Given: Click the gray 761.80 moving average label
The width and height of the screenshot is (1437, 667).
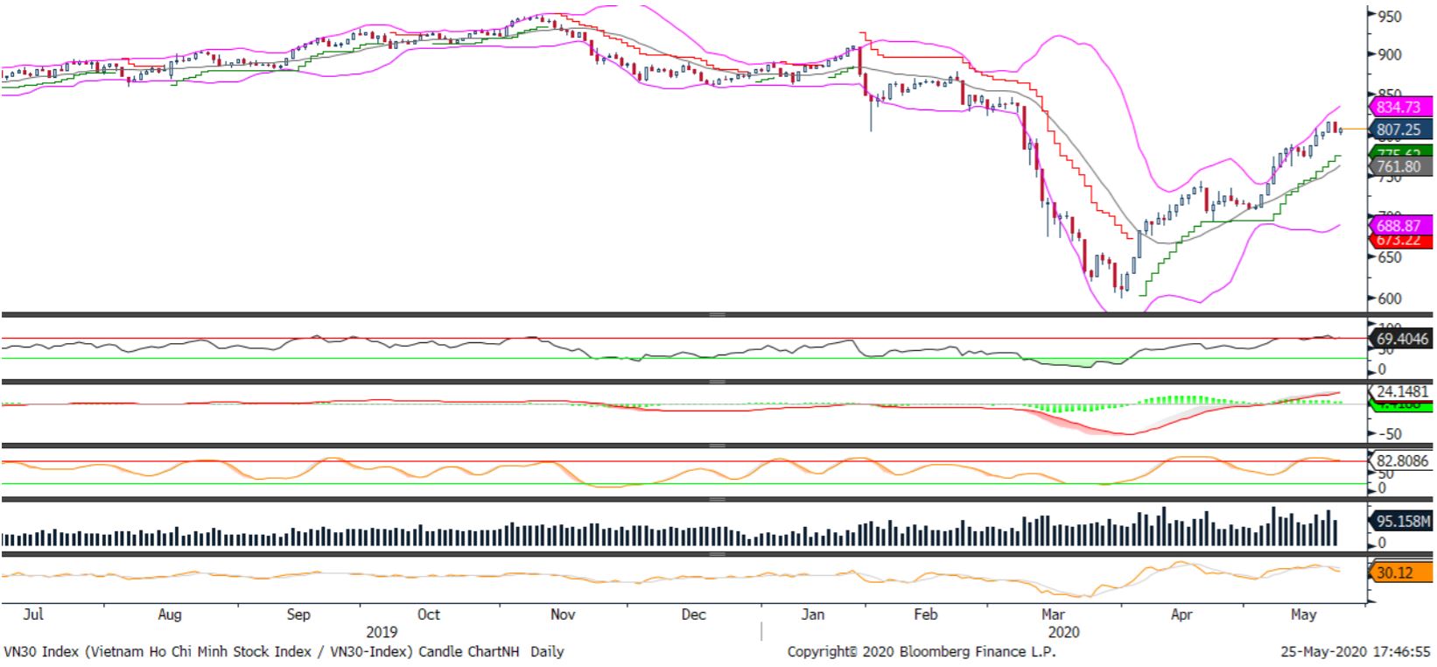Looking at the screenshot, I should pyautogui.click(x=1398, y=166).
